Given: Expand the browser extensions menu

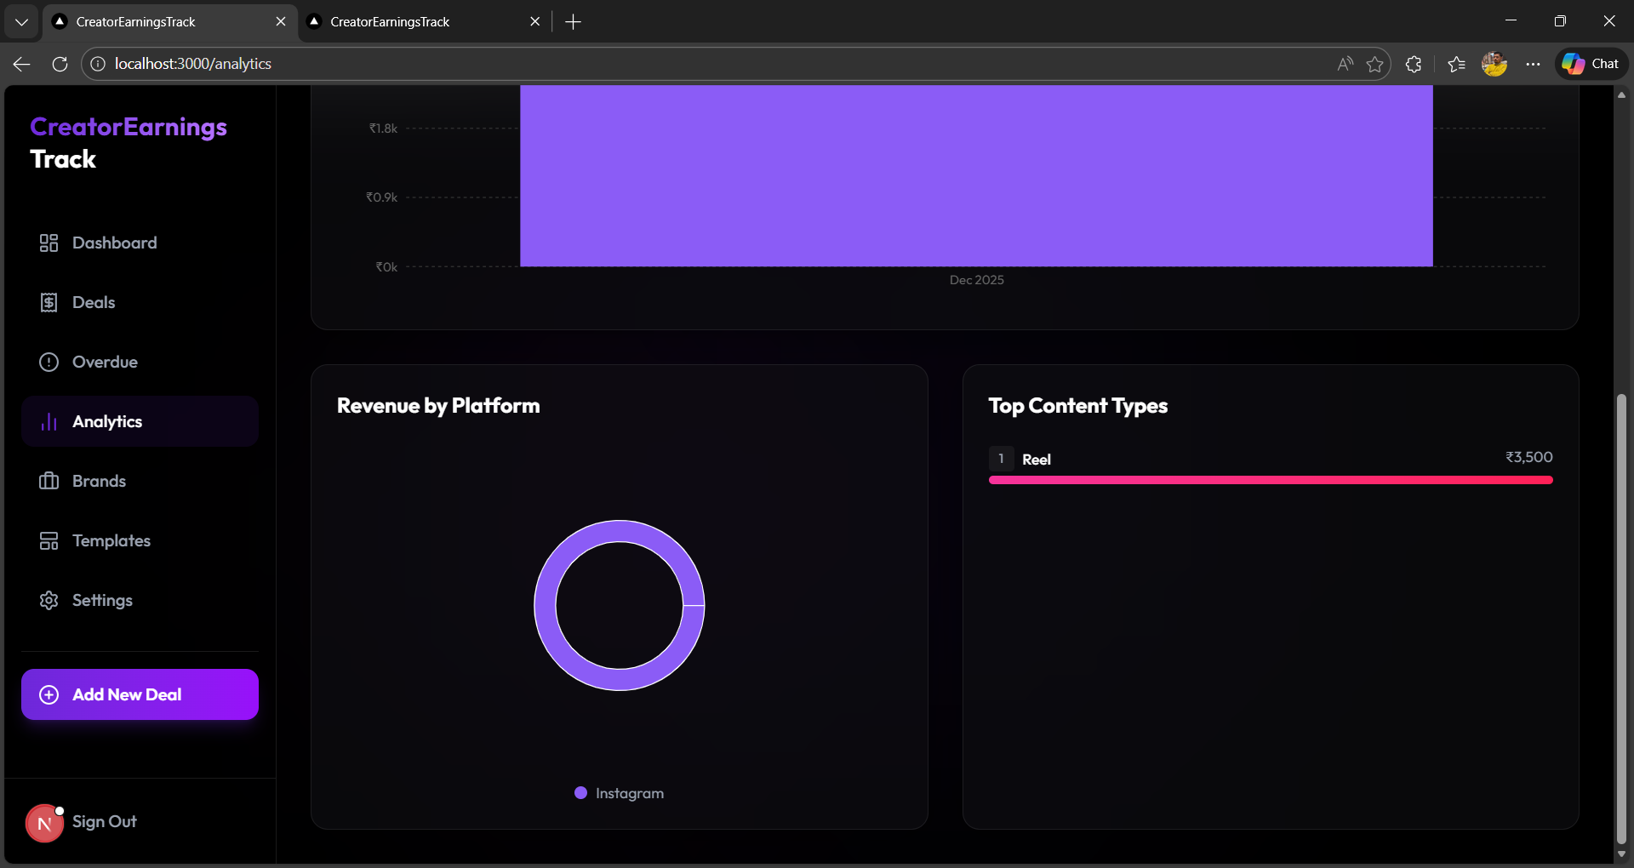Looking at the screenshot, I should [x=1413, y=63].
